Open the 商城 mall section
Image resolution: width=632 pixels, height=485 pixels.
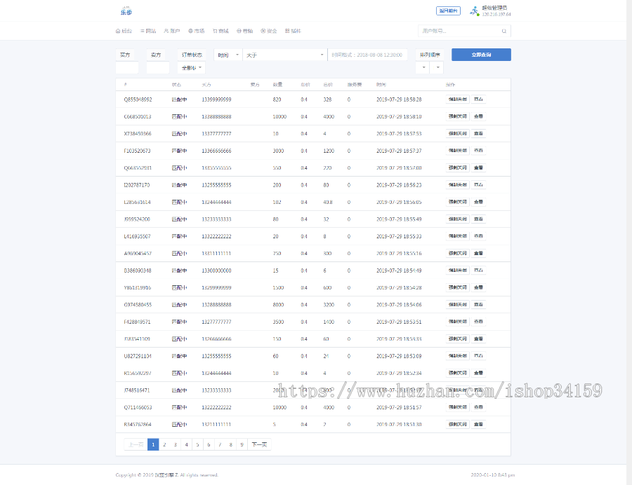[x=220, y=31]
